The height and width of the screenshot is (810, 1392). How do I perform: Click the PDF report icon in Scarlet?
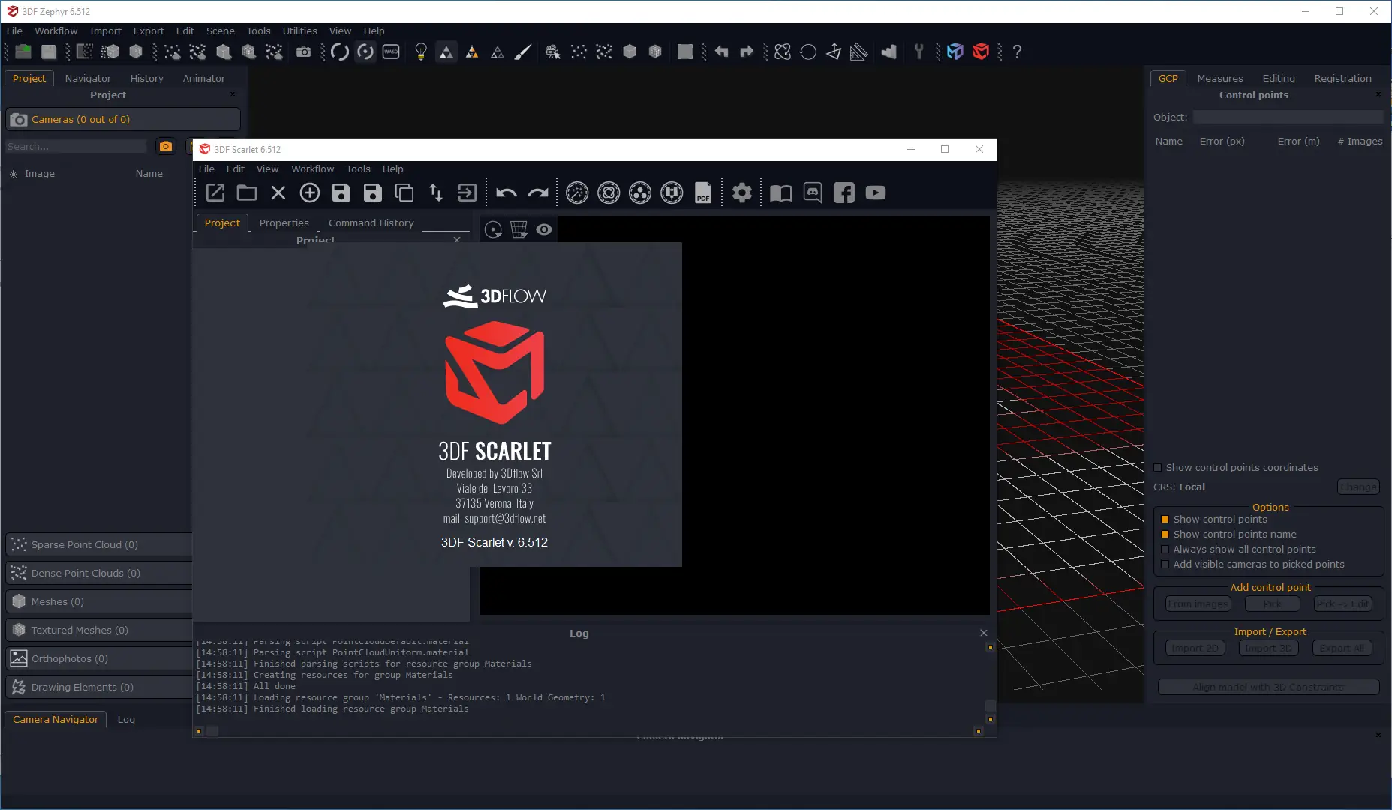click(703, 193)
